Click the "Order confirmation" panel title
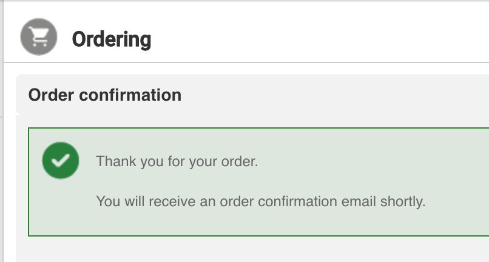This screenshot has width=489, height=262. (x=104, y=95)
